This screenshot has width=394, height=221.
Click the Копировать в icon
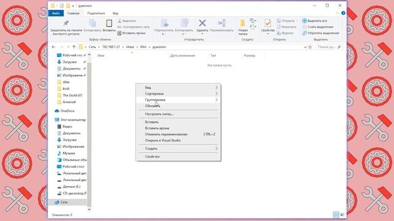tap(184, 23)
